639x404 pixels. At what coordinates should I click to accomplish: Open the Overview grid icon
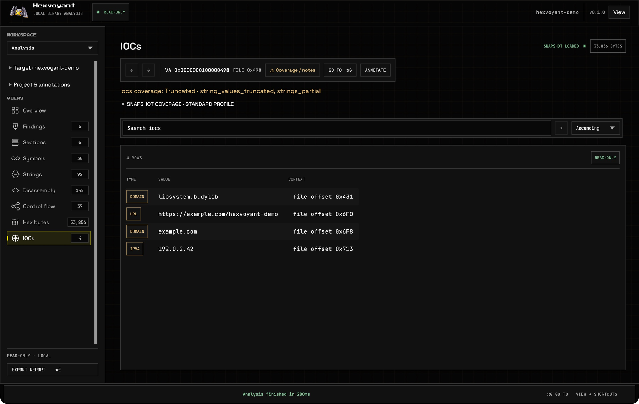(x=15, y=110)
